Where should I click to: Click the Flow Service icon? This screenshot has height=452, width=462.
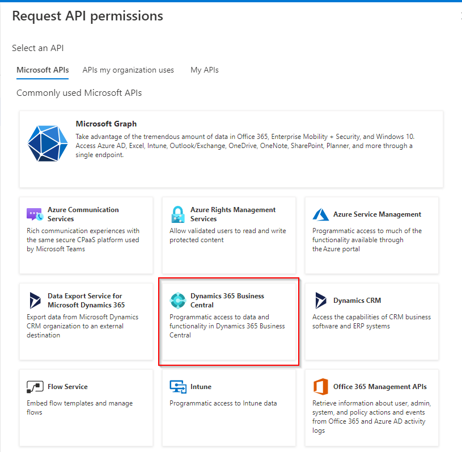coord(35,386)
